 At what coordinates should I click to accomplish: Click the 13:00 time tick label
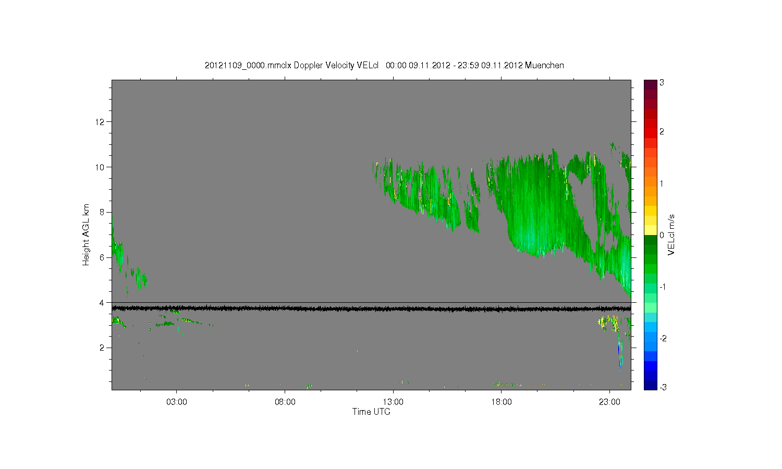coord(393,402)
